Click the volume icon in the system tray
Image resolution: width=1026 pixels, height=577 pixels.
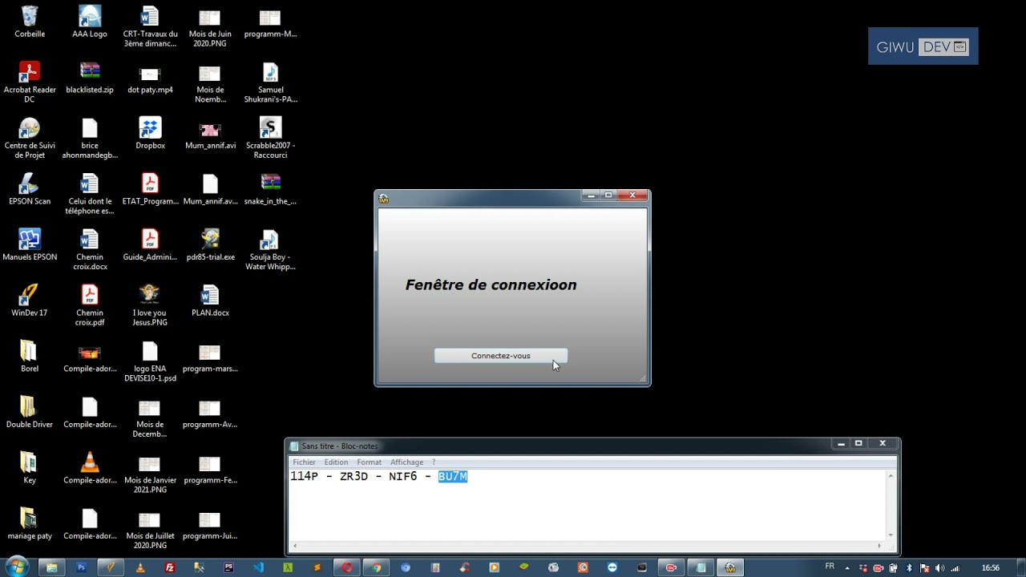tap(939, 568)
